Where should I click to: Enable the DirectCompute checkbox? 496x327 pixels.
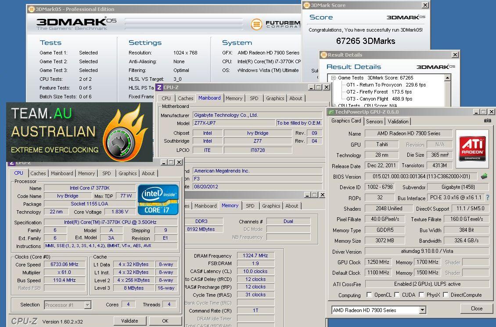coord(446,295)
